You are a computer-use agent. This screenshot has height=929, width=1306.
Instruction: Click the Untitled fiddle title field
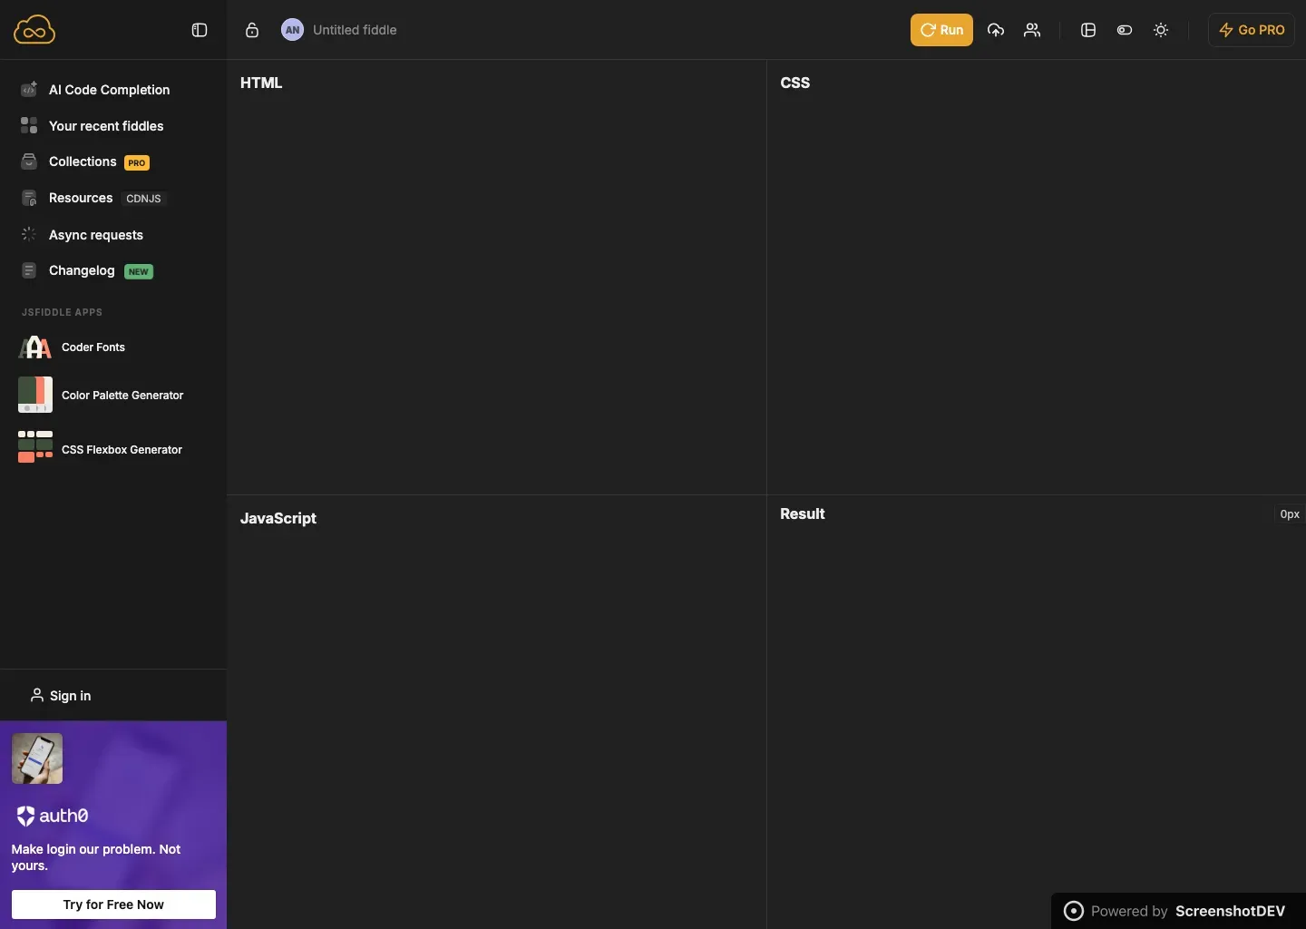click(355, 30)
